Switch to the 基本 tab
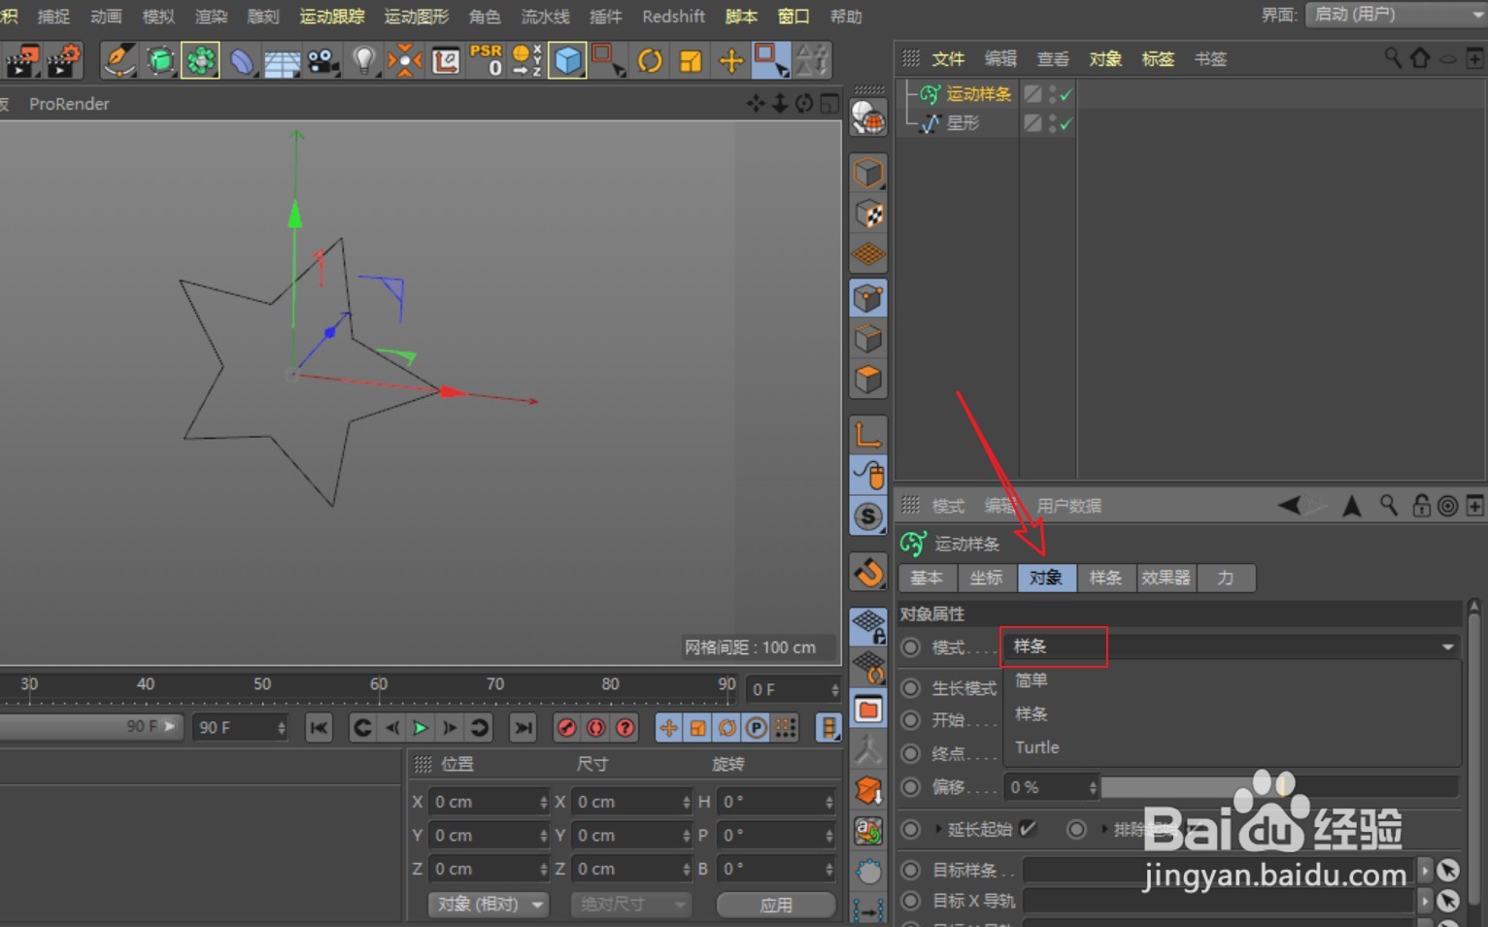This screenshot has width=1488, height=927. [x=927, y=578]
